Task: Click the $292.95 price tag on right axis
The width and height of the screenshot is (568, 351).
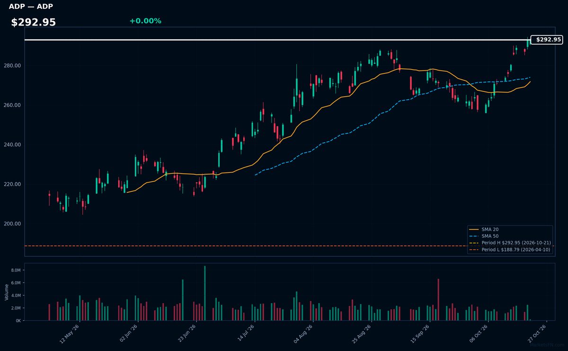Action: [x=547, y=40]
